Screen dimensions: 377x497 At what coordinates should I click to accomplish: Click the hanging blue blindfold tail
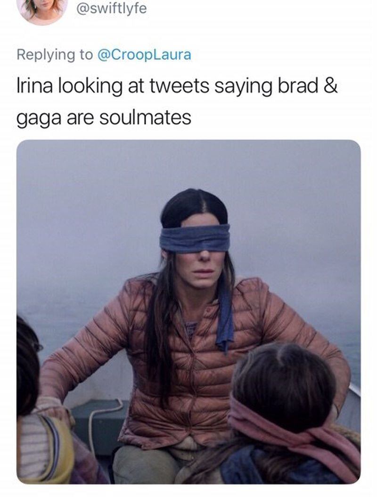click(225, 317)
